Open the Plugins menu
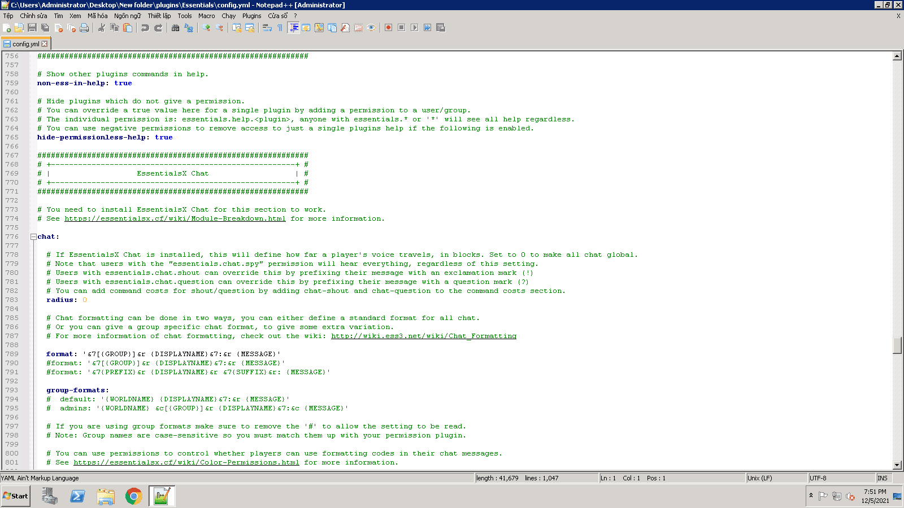Image resolution: width=904 pixels, height=508 pixels. (252, 16)
